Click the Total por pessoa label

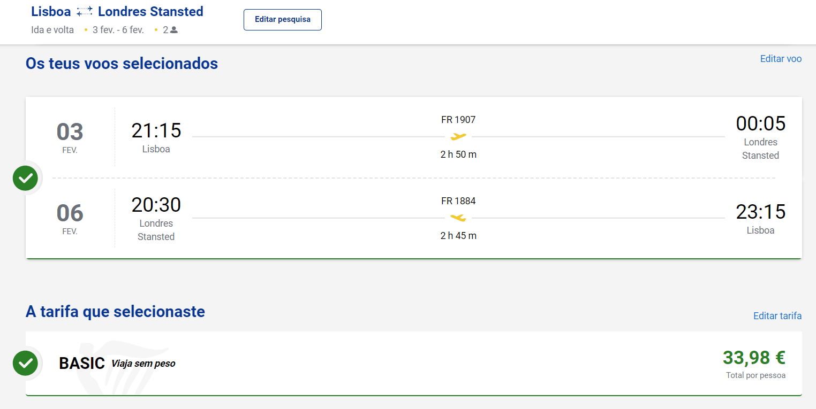pyautogui.click(x=756, y=375)
